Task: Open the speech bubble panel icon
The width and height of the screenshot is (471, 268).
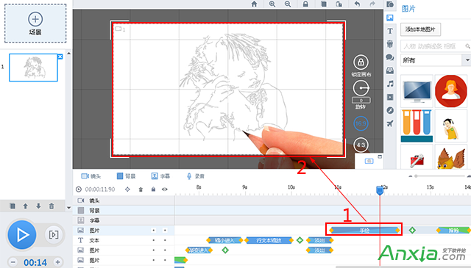Action: point(390,57)
